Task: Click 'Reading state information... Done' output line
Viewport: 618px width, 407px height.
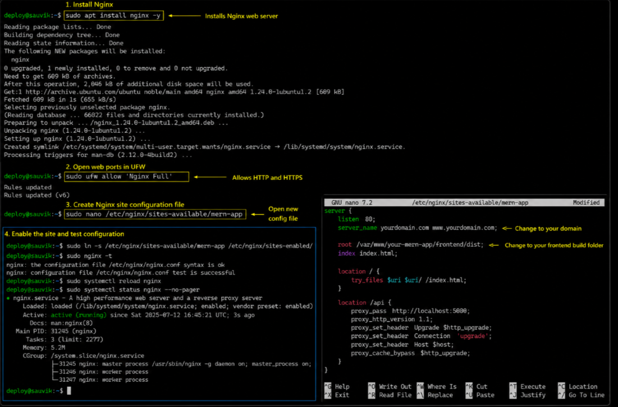Action: 63,43
